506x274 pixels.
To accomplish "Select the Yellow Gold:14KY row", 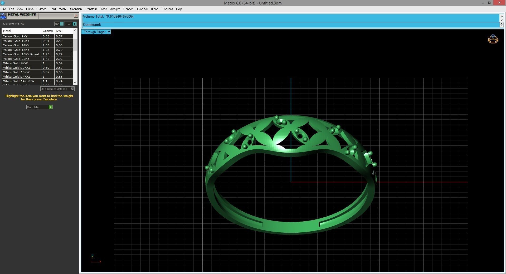I will click(37, 45).
